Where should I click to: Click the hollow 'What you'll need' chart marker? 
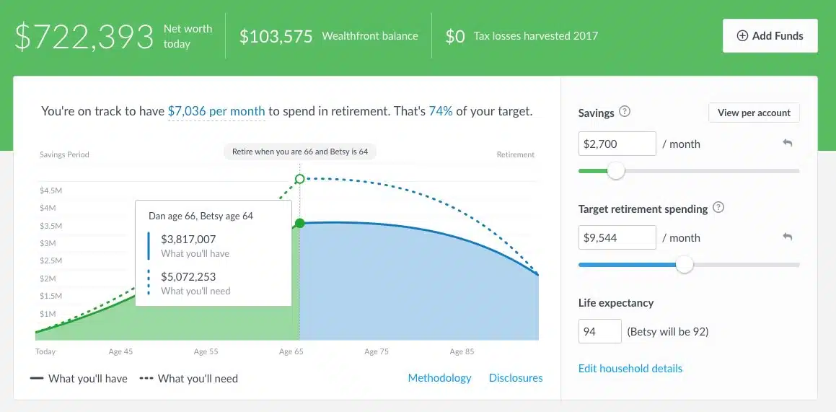300,177
